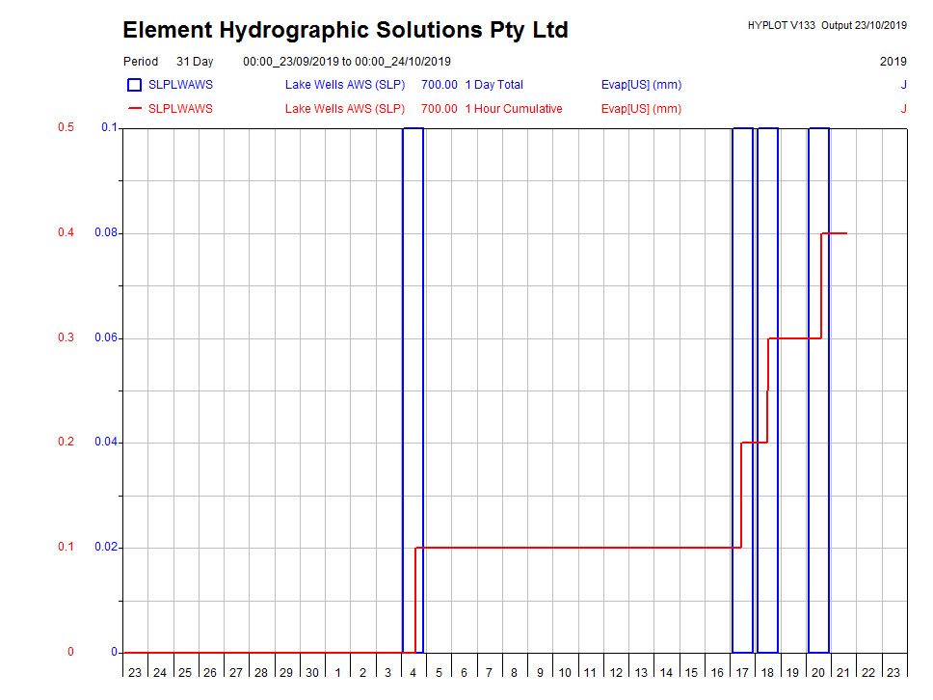Image resolution: width=933 pixels, height=700 pixels.
Task: Click the red Evap[US] (mm) label
Action: click(641, 109)
